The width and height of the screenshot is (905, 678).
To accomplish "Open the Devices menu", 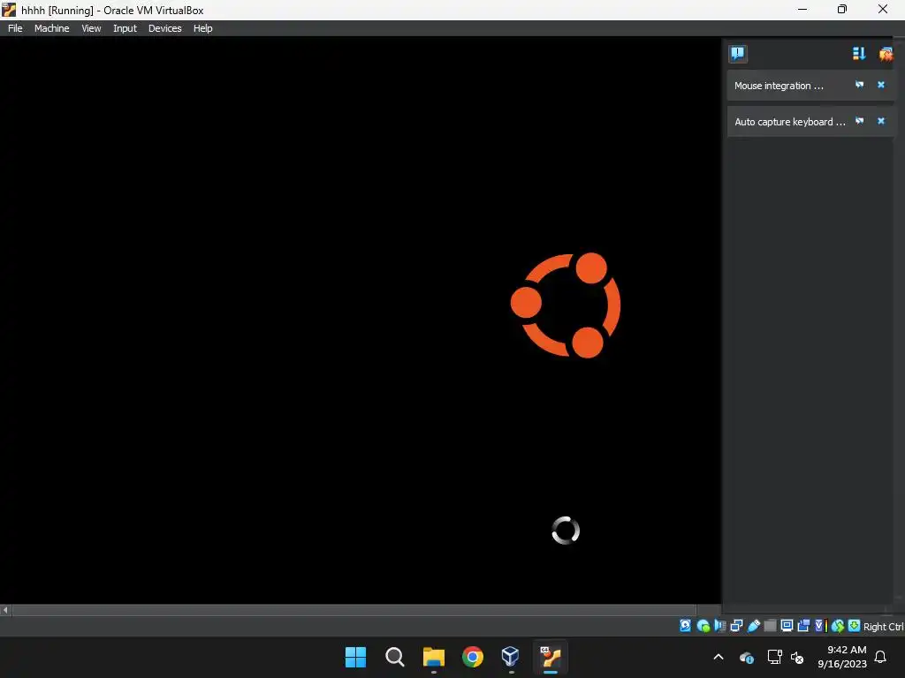I will click(x=164, y=28).
